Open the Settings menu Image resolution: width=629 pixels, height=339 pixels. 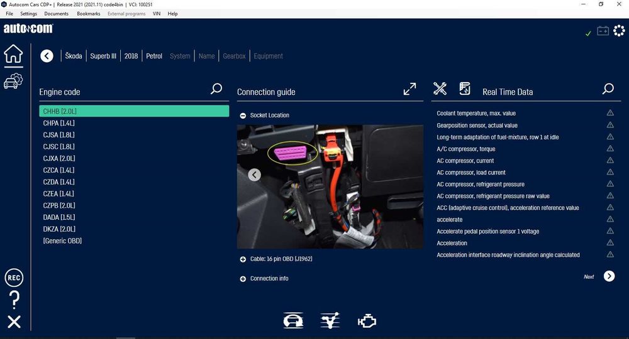tap(28, 14)
